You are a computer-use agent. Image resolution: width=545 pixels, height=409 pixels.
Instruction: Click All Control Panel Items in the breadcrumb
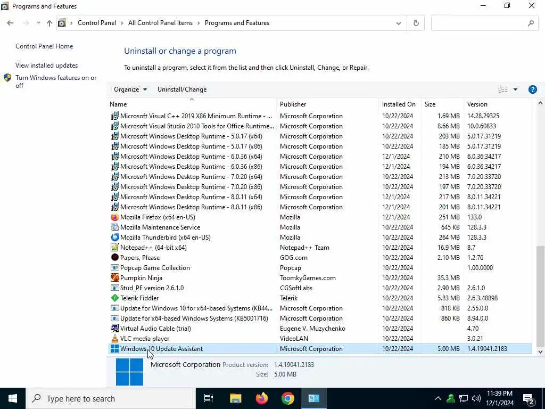[x=160, y=23]
